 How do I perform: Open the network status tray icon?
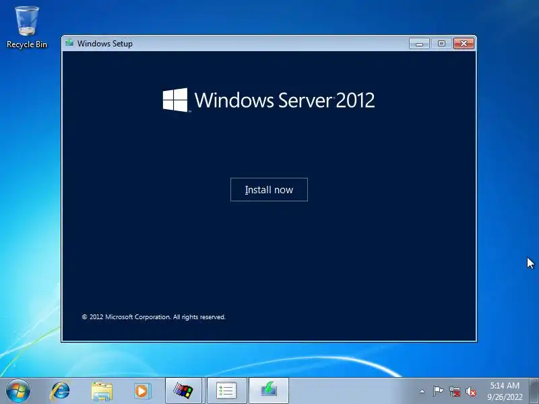[x=455, y=391]
